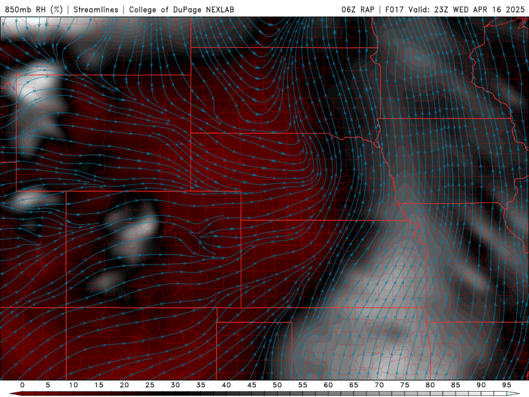Click the "0" color scale label
The image size is (529, 397).
coord(22,385)
